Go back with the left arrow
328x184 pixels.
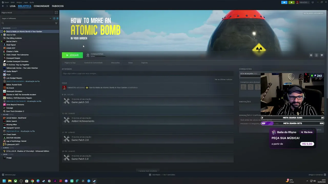pos(3,6)
